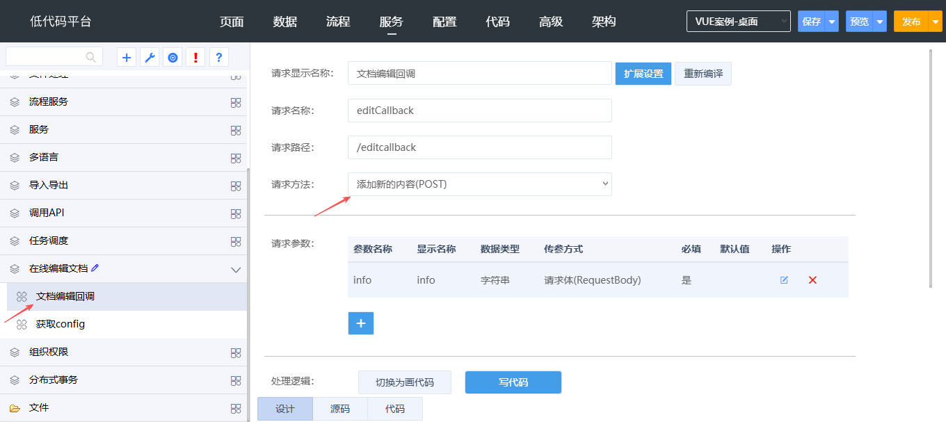
Task: Add a new request parameter with plus button
Action: [x=360, y=323]
